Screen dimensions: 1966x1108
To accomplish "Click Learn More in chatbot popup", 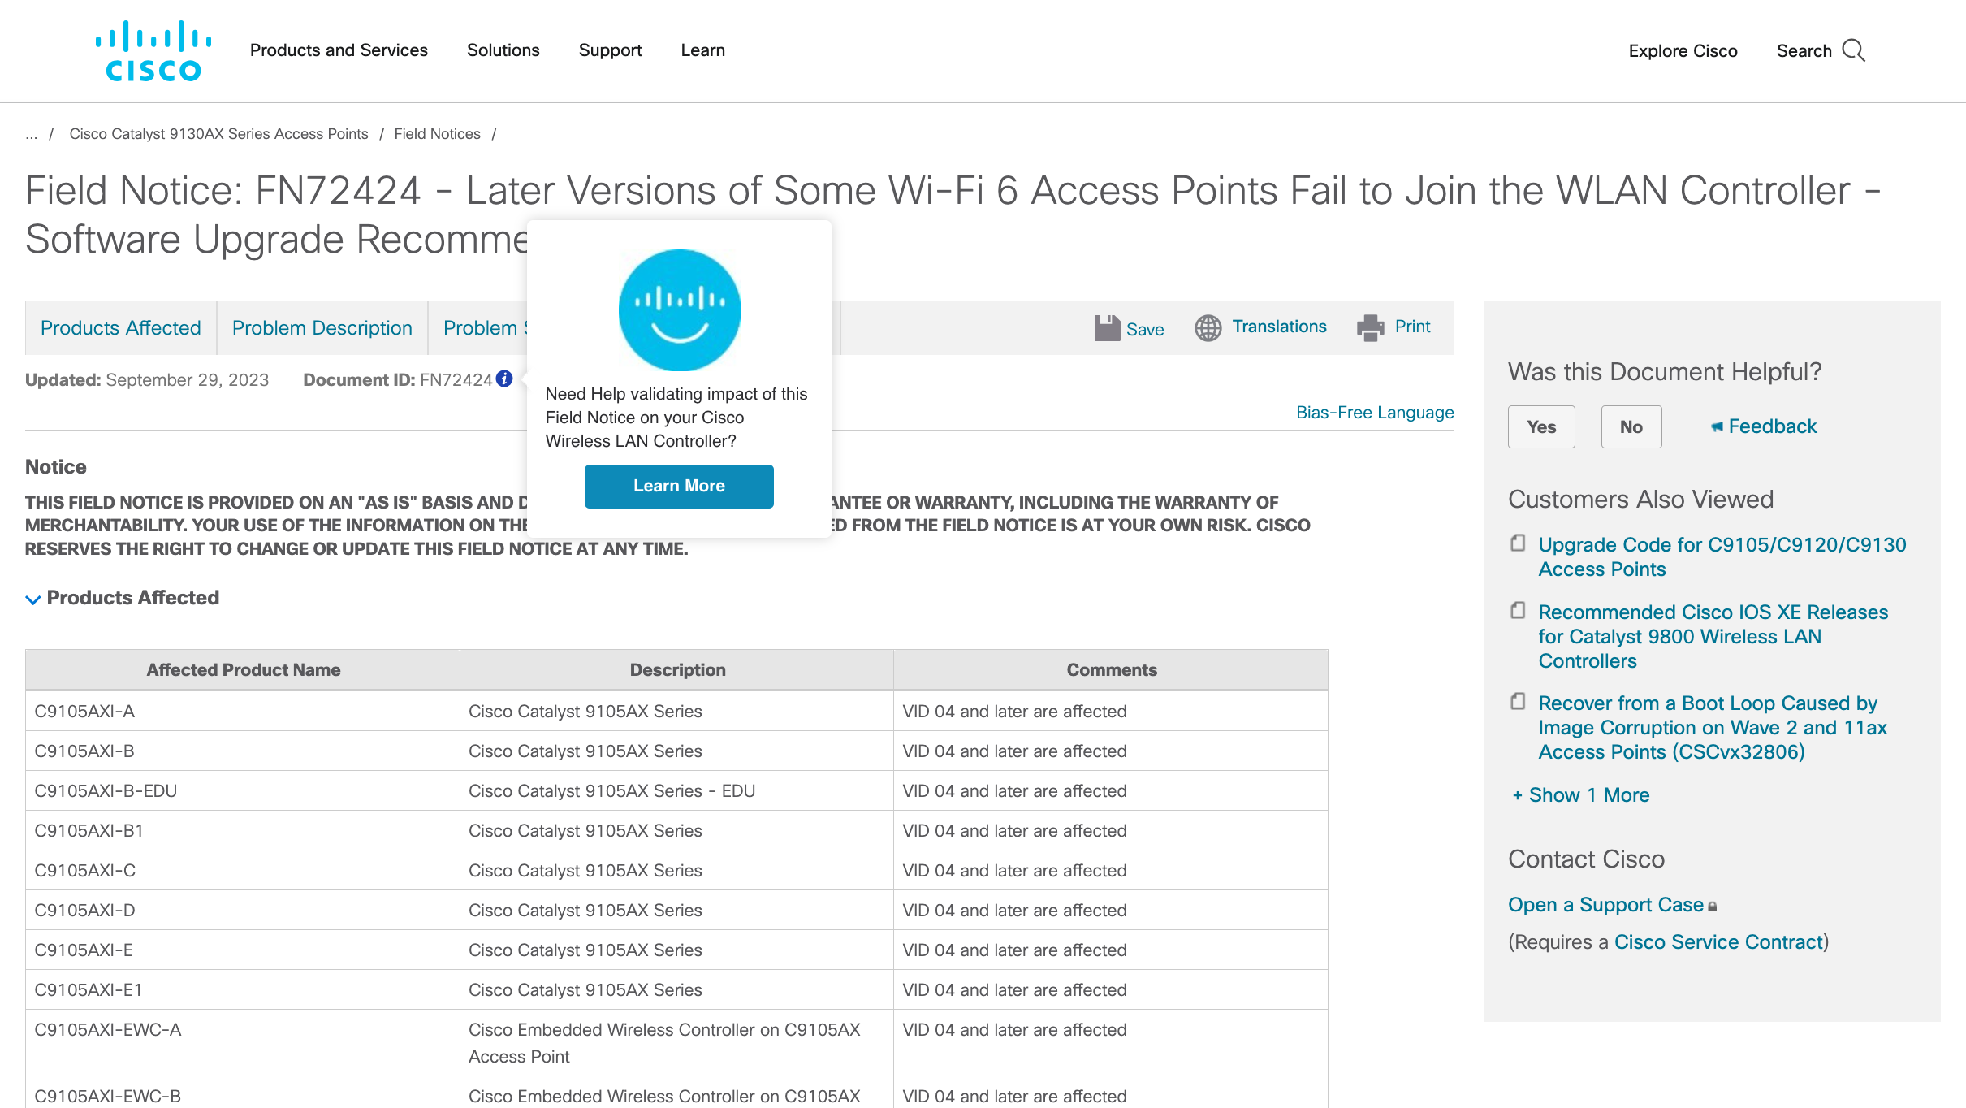I will coord(678,485).
